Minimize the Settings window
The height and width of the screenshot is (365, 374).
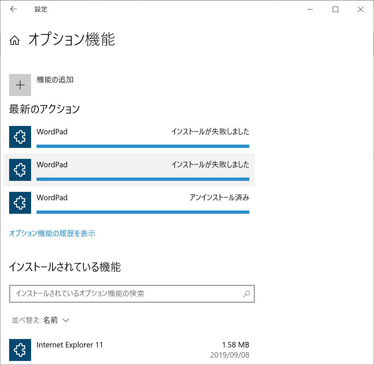click(310, 9)
